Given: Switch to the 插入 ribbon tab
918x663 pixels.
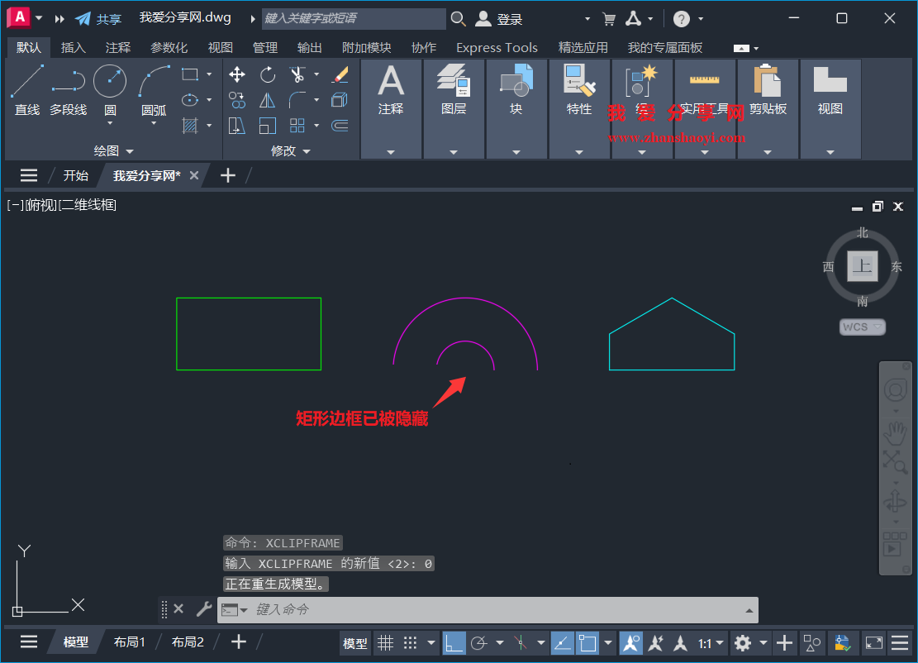Looking at the screenshot, I should (x=74, y=47).
